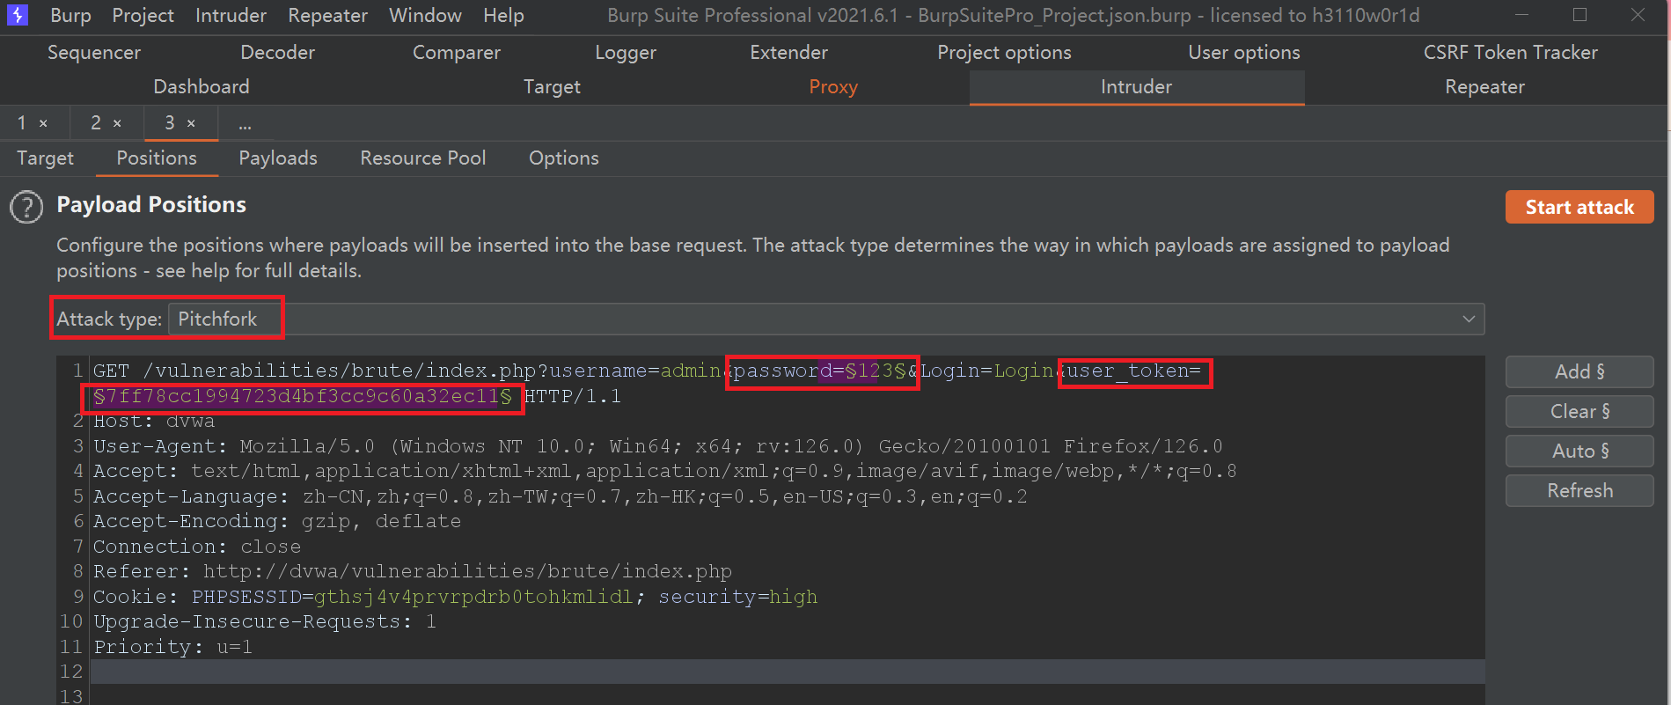Open the Payloads sub-tab
This screenshot has width=1671, height=705.
point(278,158)
